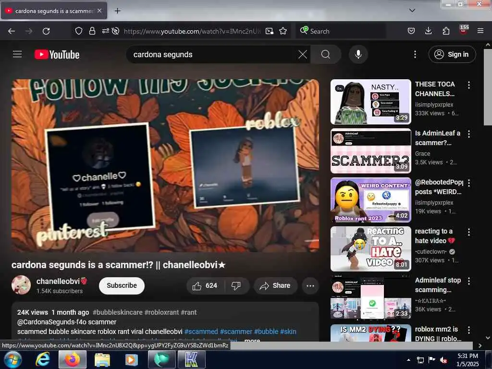
Task: Click the roblox mm2 is DYING title
Action: [x=438, y=334]
